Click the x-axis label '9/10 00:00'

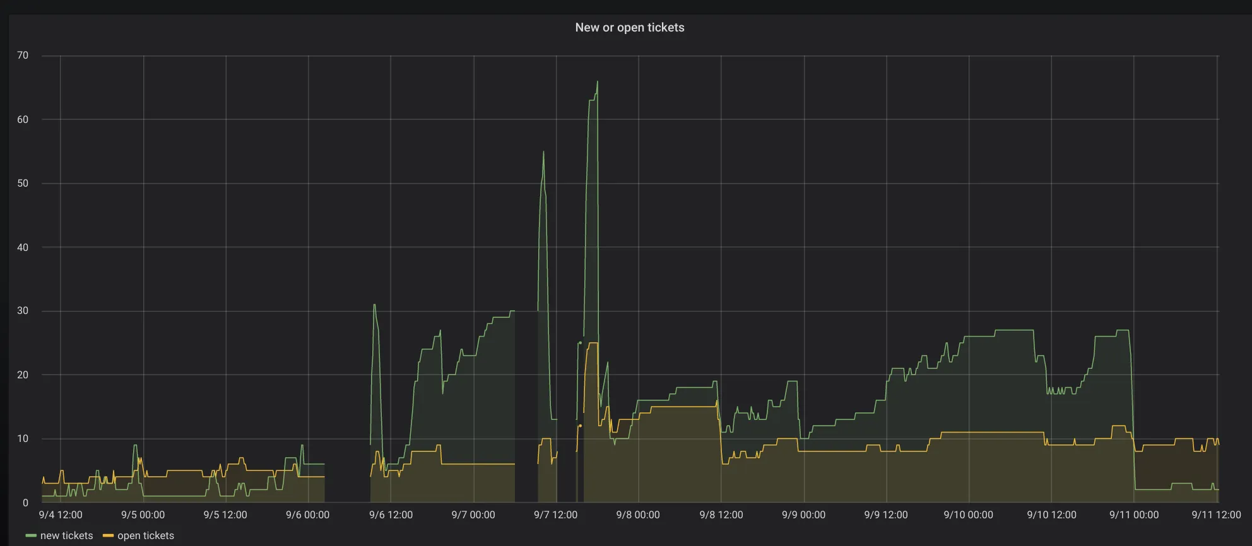969,515
